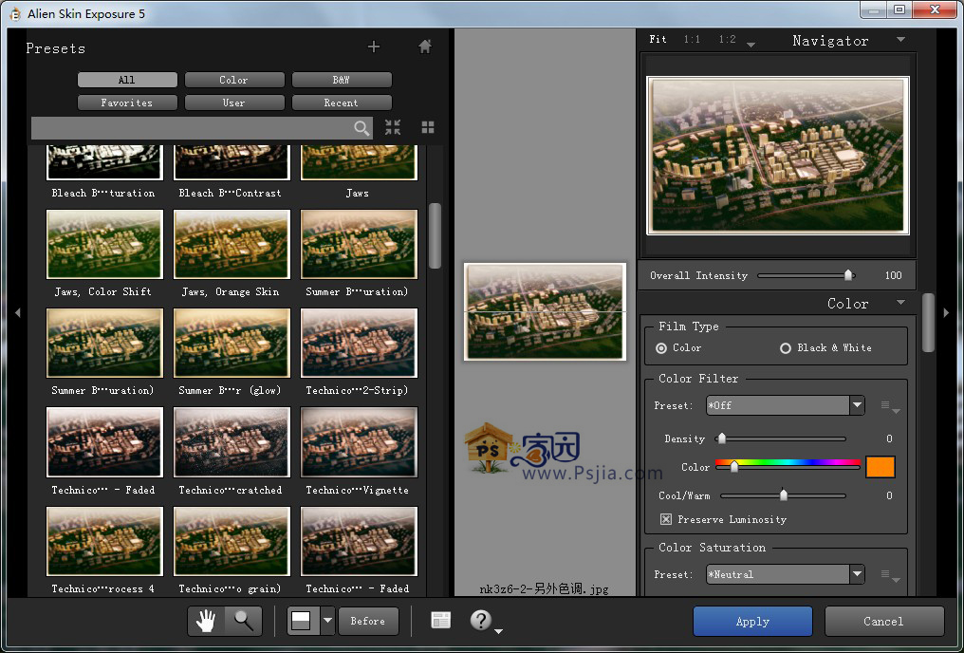Open the Color Filter Preset dropdown showing *Off

coord(785,405)
